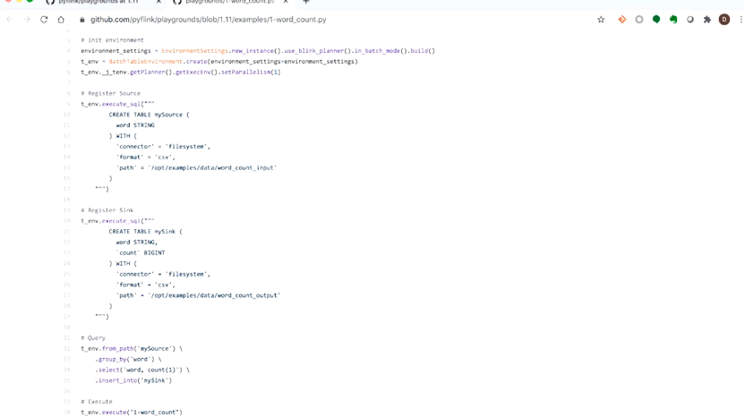Click the execute("1-word_count") line
The image size is (745, 417).
(x=132, y=413)
